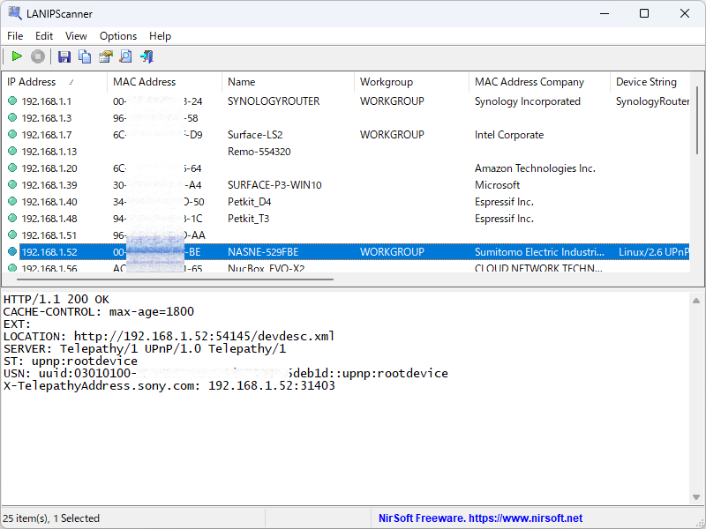Click the Find toolbar icon
Screen dimensions: 706x529
coord(126,56)
